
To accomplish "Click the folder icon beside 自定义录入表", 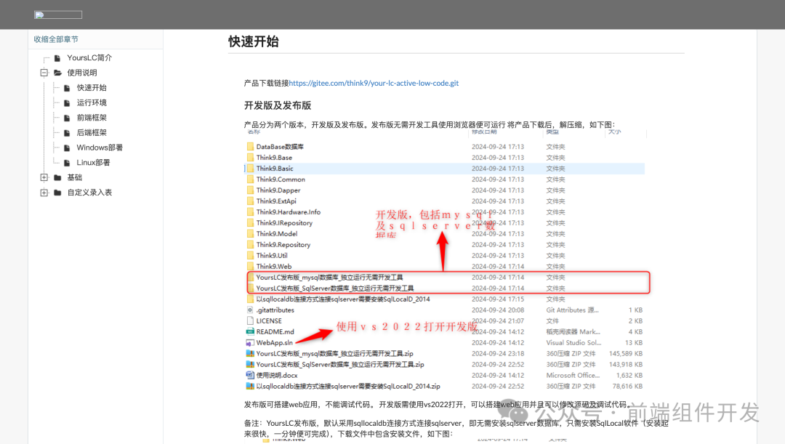I will click(x=57, y=193).
